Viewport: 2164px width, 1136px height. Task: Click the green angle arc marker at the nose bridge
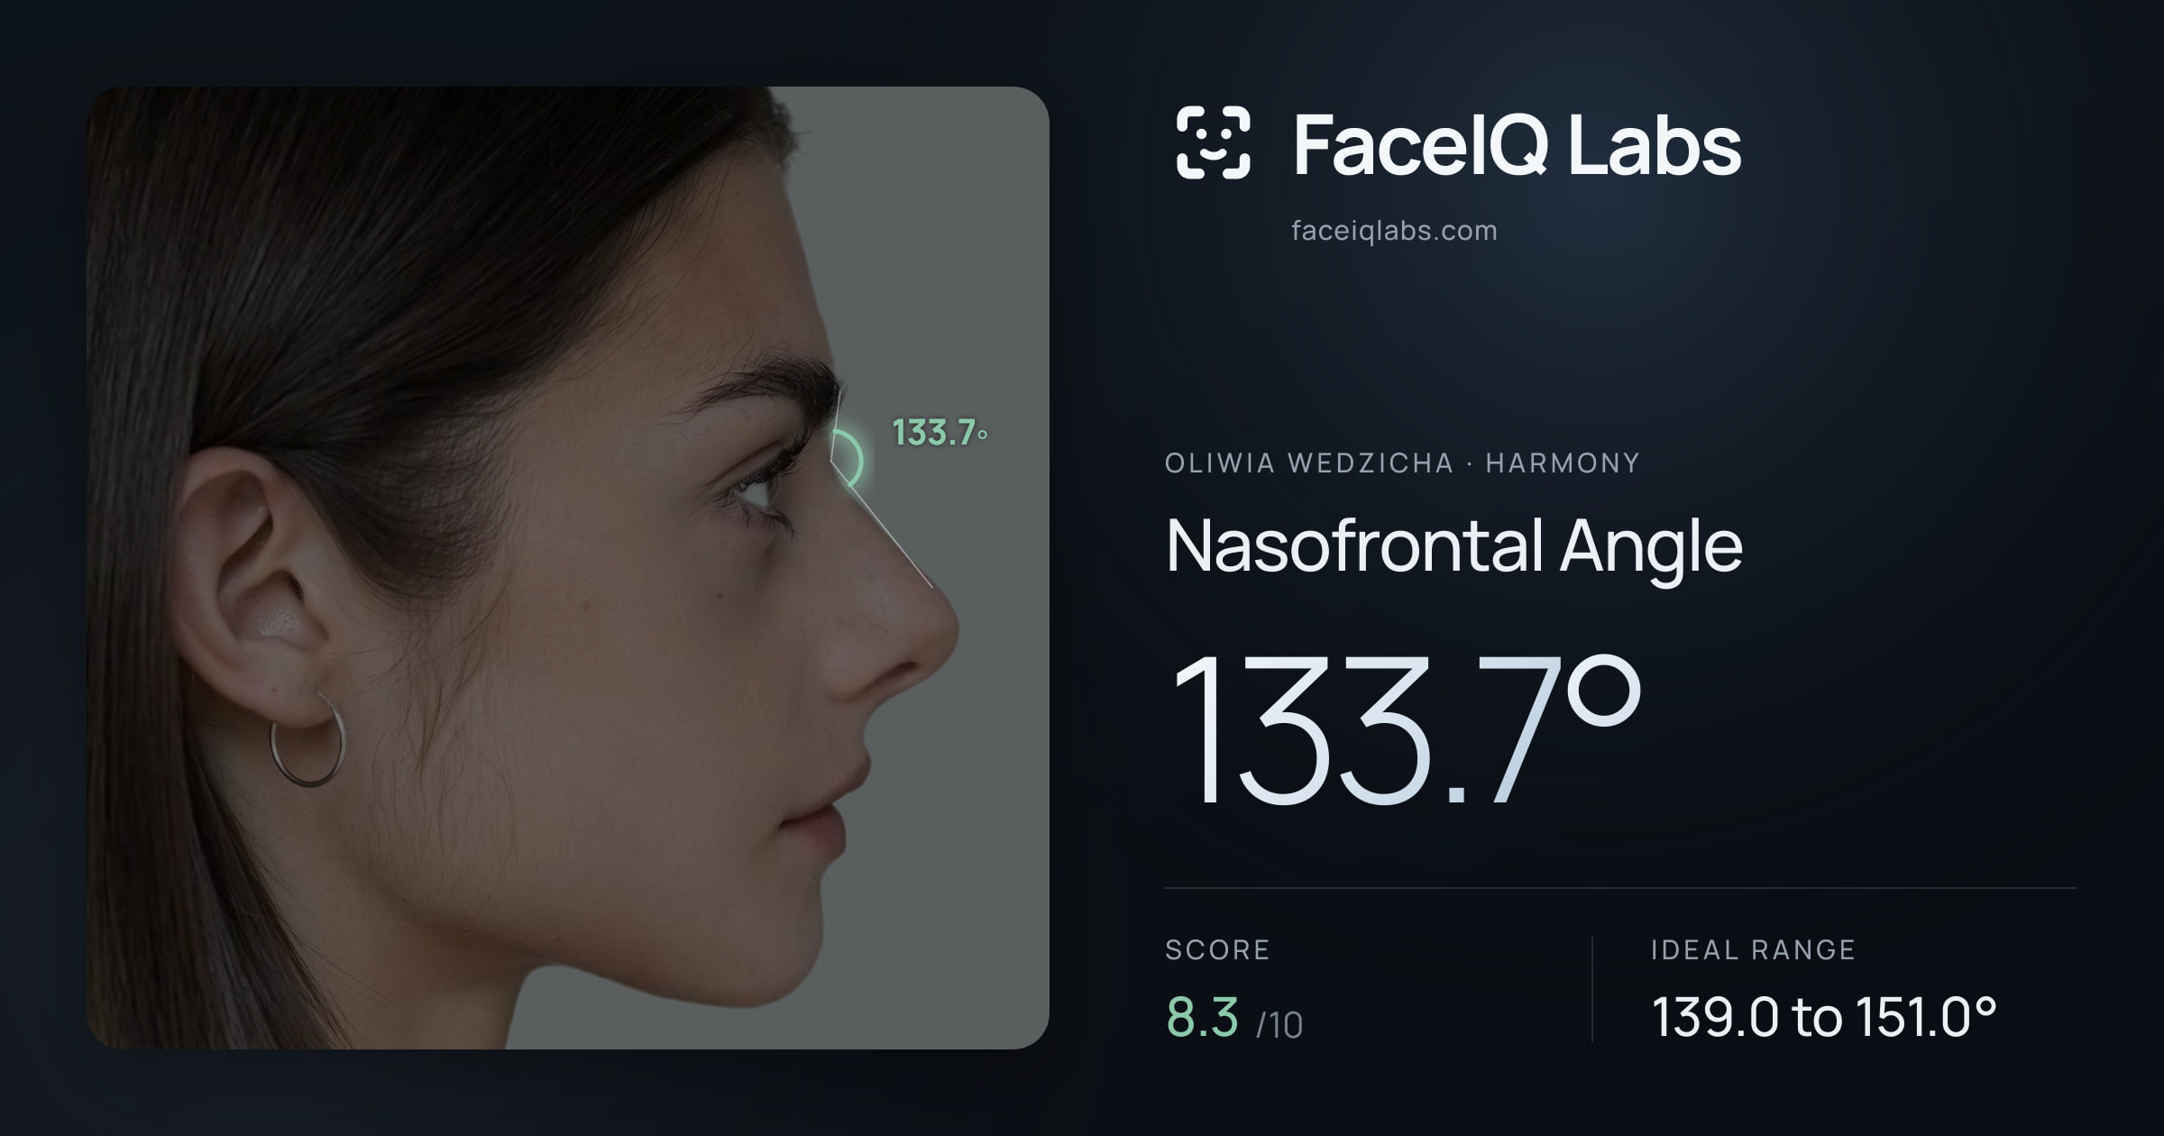[848, 460]
